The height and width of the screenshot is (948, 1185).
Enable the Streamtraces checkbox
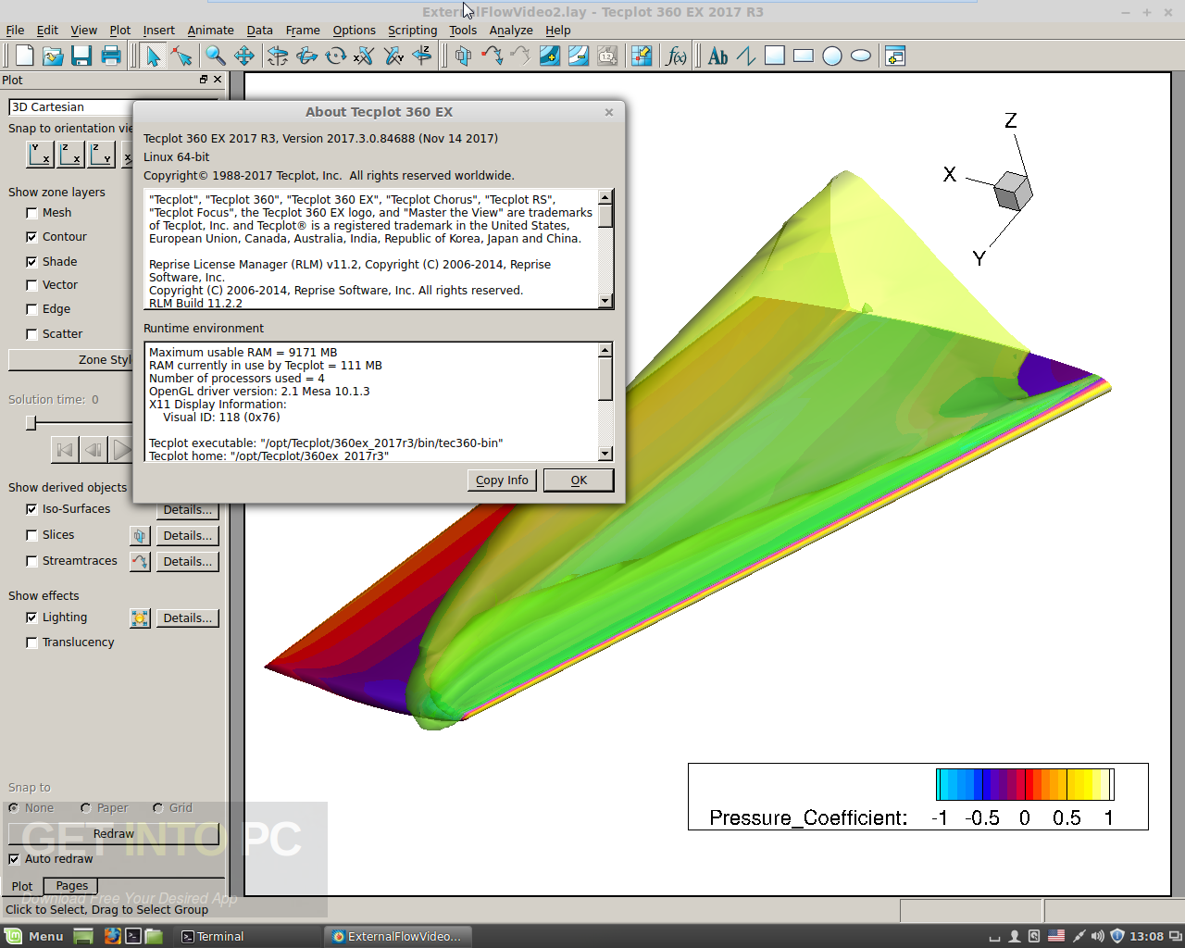click(31, 561)
